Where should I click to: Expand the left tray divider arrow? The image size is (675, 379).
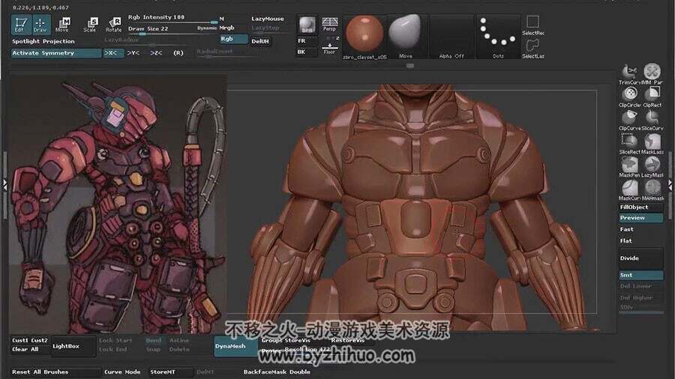4,185
